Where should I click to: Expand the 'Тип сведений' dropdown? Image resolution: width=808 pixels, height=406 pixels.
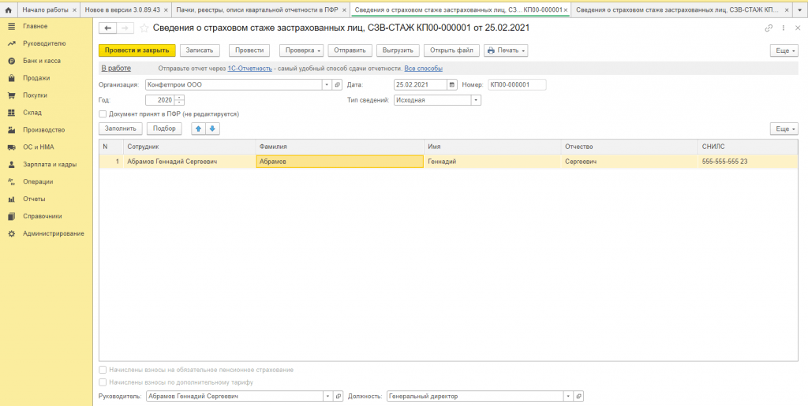tap(476, 100)
